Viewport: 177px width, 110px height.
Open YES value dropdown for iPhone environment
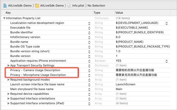166,61
